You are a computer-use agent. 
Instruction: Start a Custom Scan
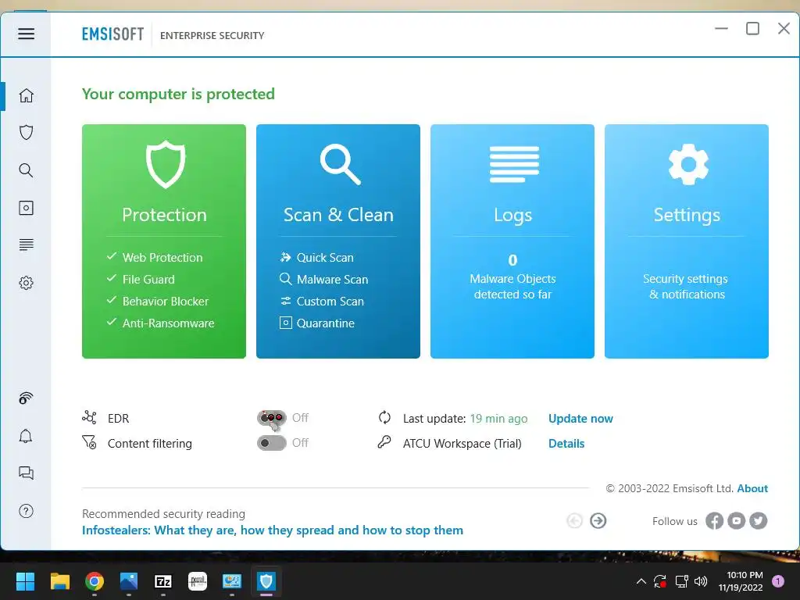coord(330,302)
